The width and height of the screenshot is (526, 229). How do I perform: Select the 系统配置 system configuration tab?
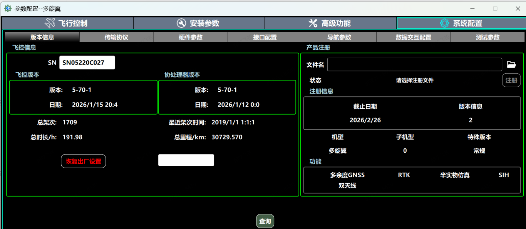461,23
